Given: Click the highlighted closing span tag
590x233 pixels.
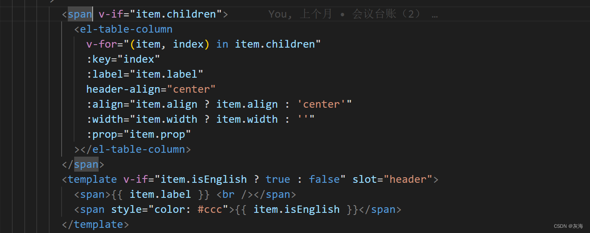Looking at the screenshot, I should click(86, 164).
